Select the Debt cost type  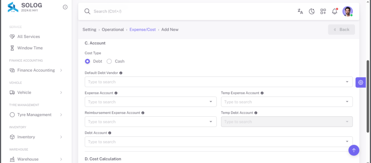tap(88, 61)
